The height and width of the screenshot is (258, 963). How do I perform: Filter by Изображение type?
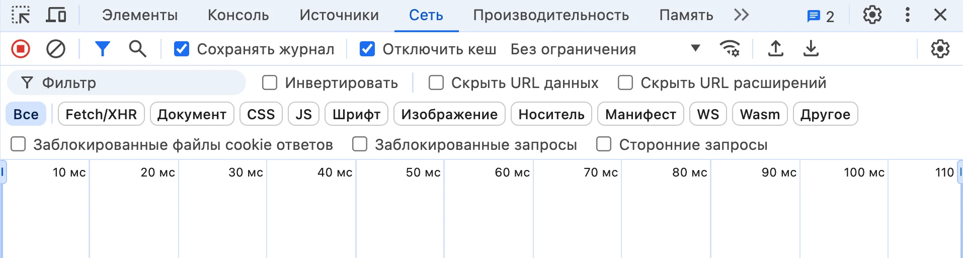point(449,114)
